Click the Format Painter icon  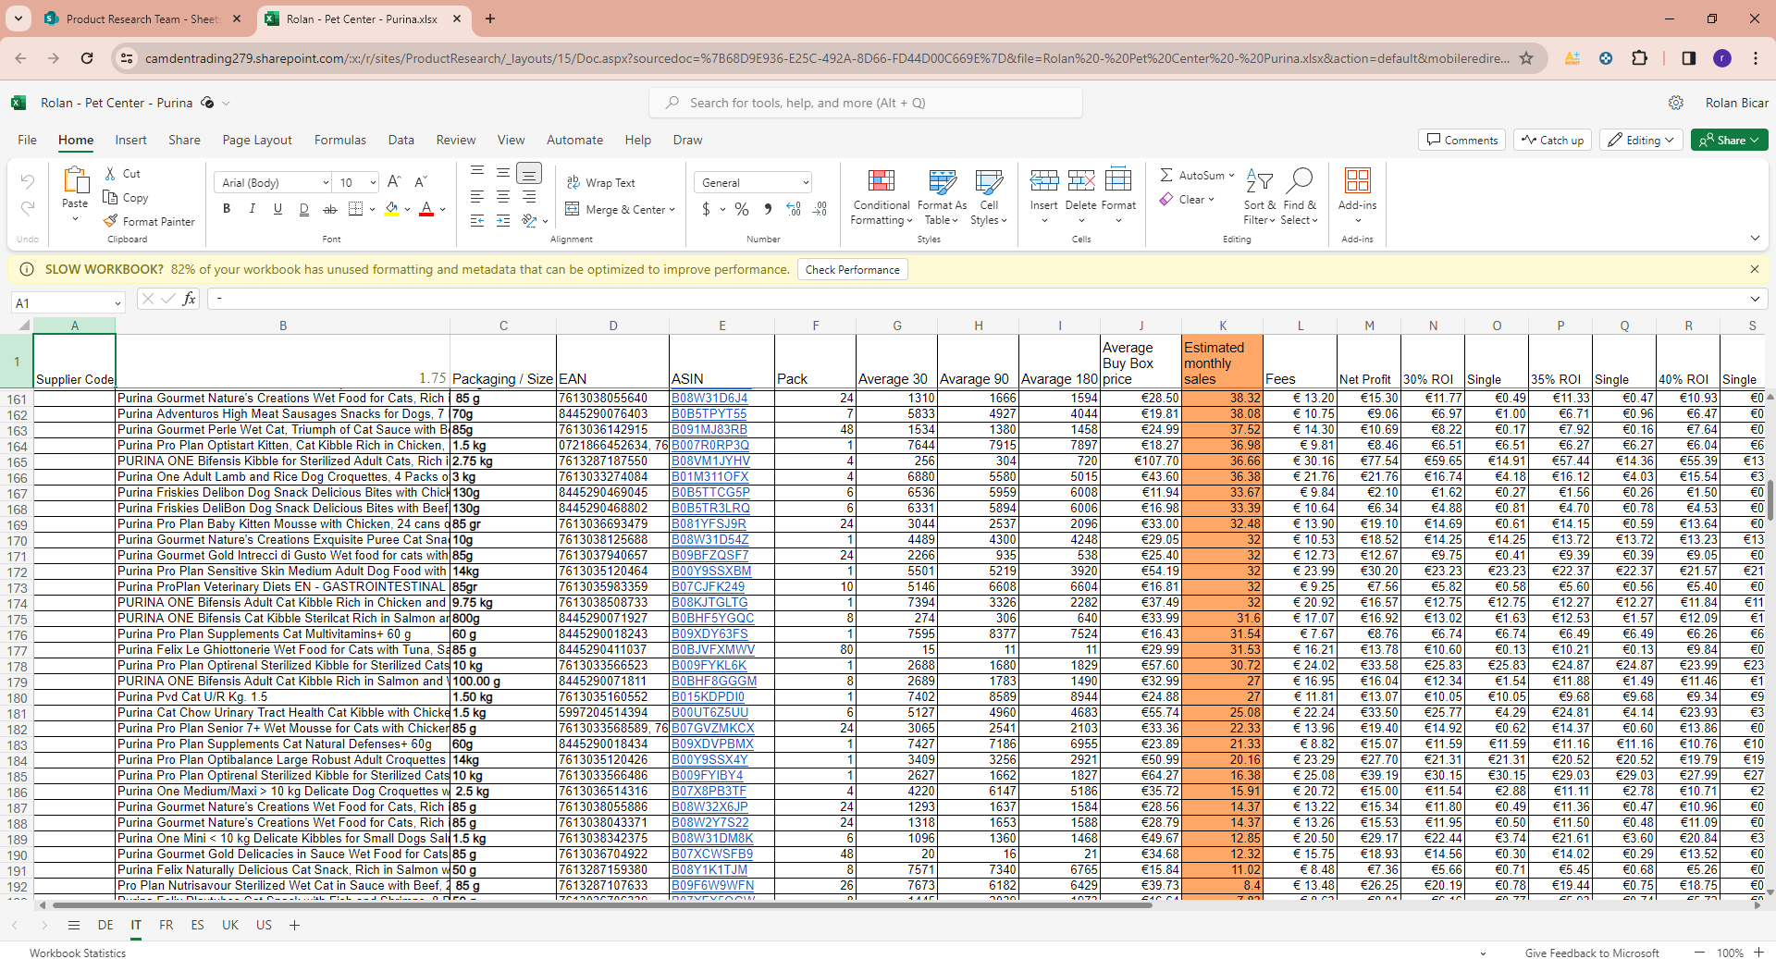[x=111, y=222]
